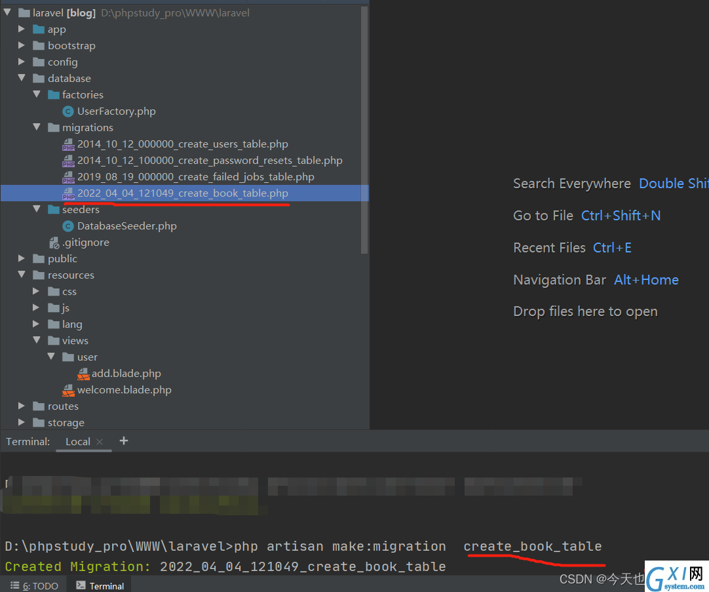Expand the routes folder arrow

pyautogui.click(x=21, y=406)
